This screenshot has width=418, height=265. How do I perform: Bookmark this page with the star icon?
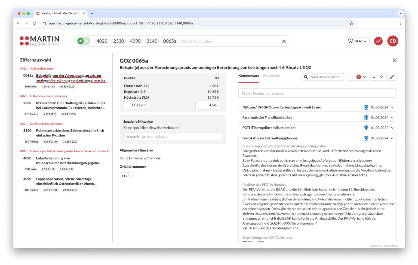coord(351,23)
